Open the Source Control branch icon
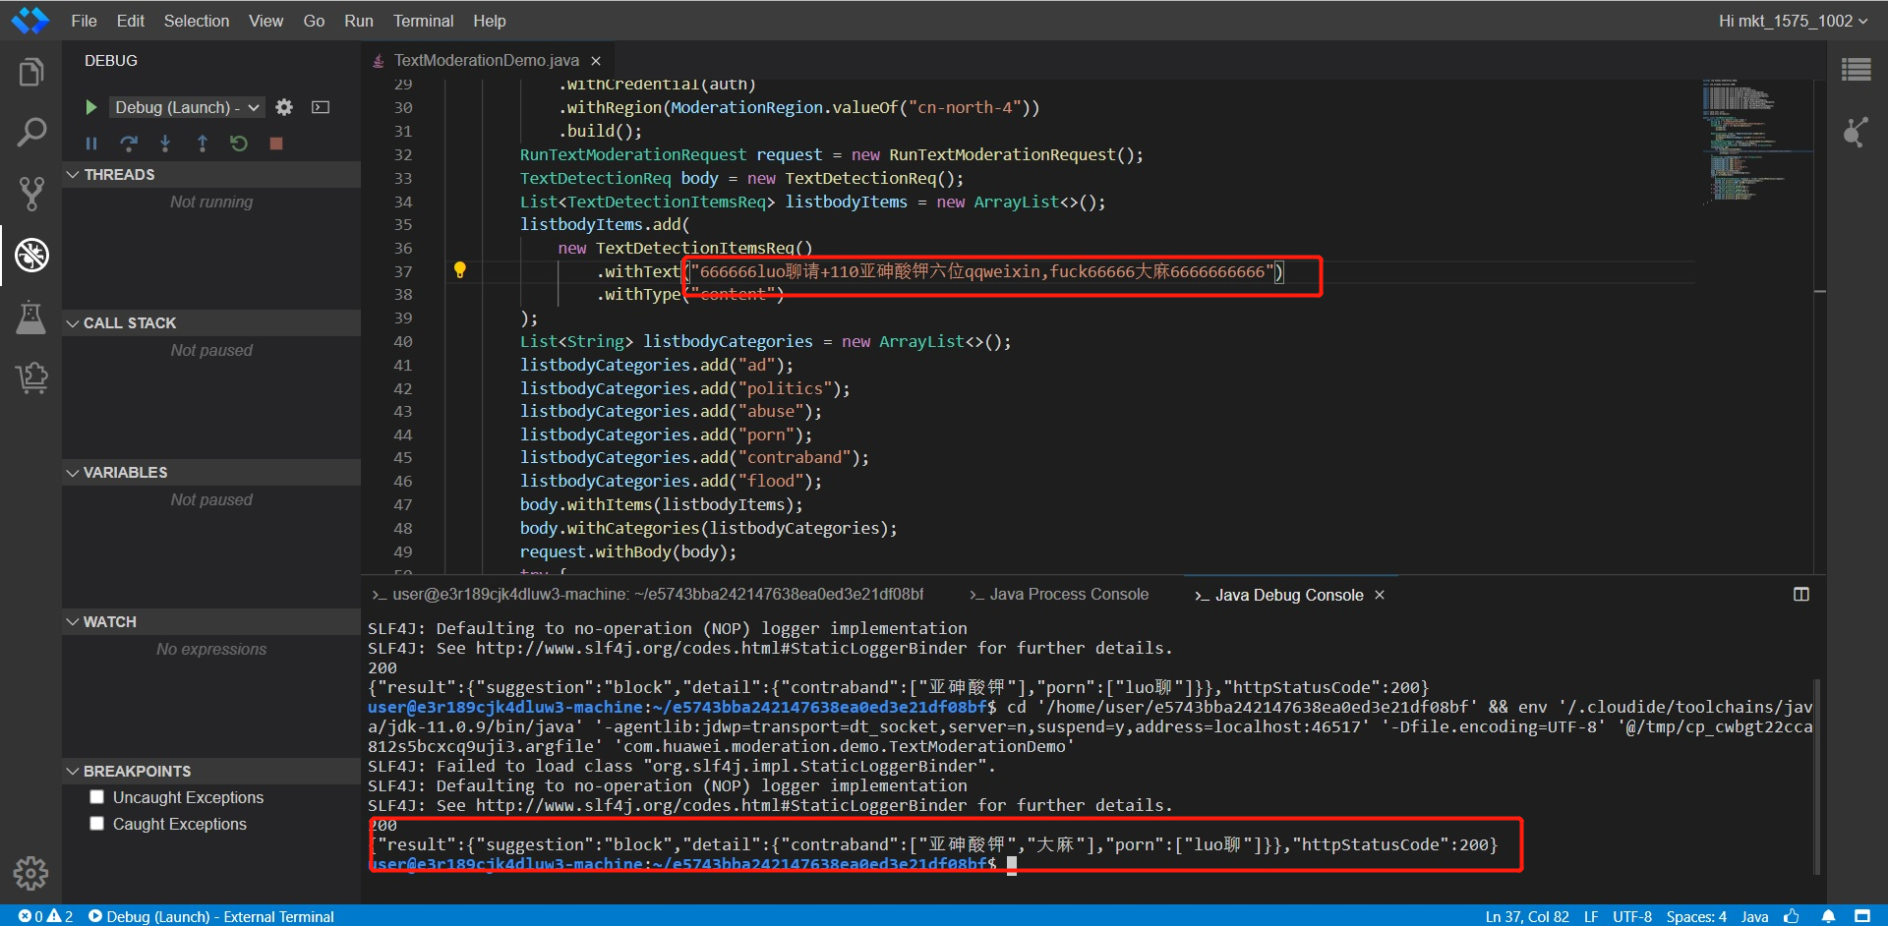 pos(31,194)
